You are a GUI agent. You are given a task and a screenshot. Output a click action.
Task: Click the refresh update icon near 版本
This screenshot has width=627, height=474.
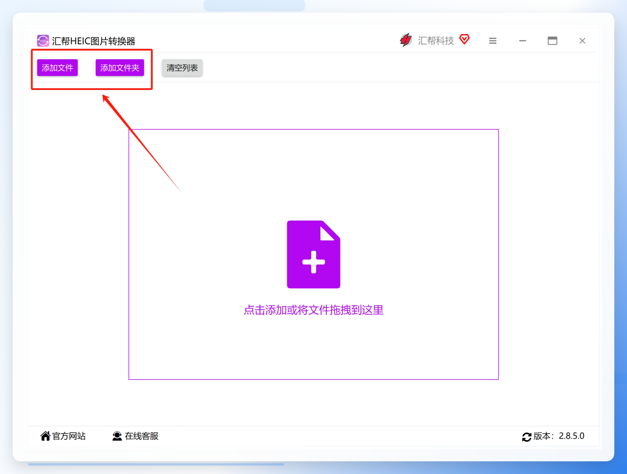(x=527, y=437)
